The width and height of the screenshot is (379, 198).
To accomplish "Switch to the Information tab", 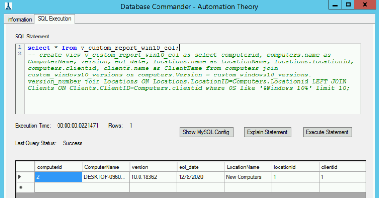I will pyautogui.click(x=19, y=19).
